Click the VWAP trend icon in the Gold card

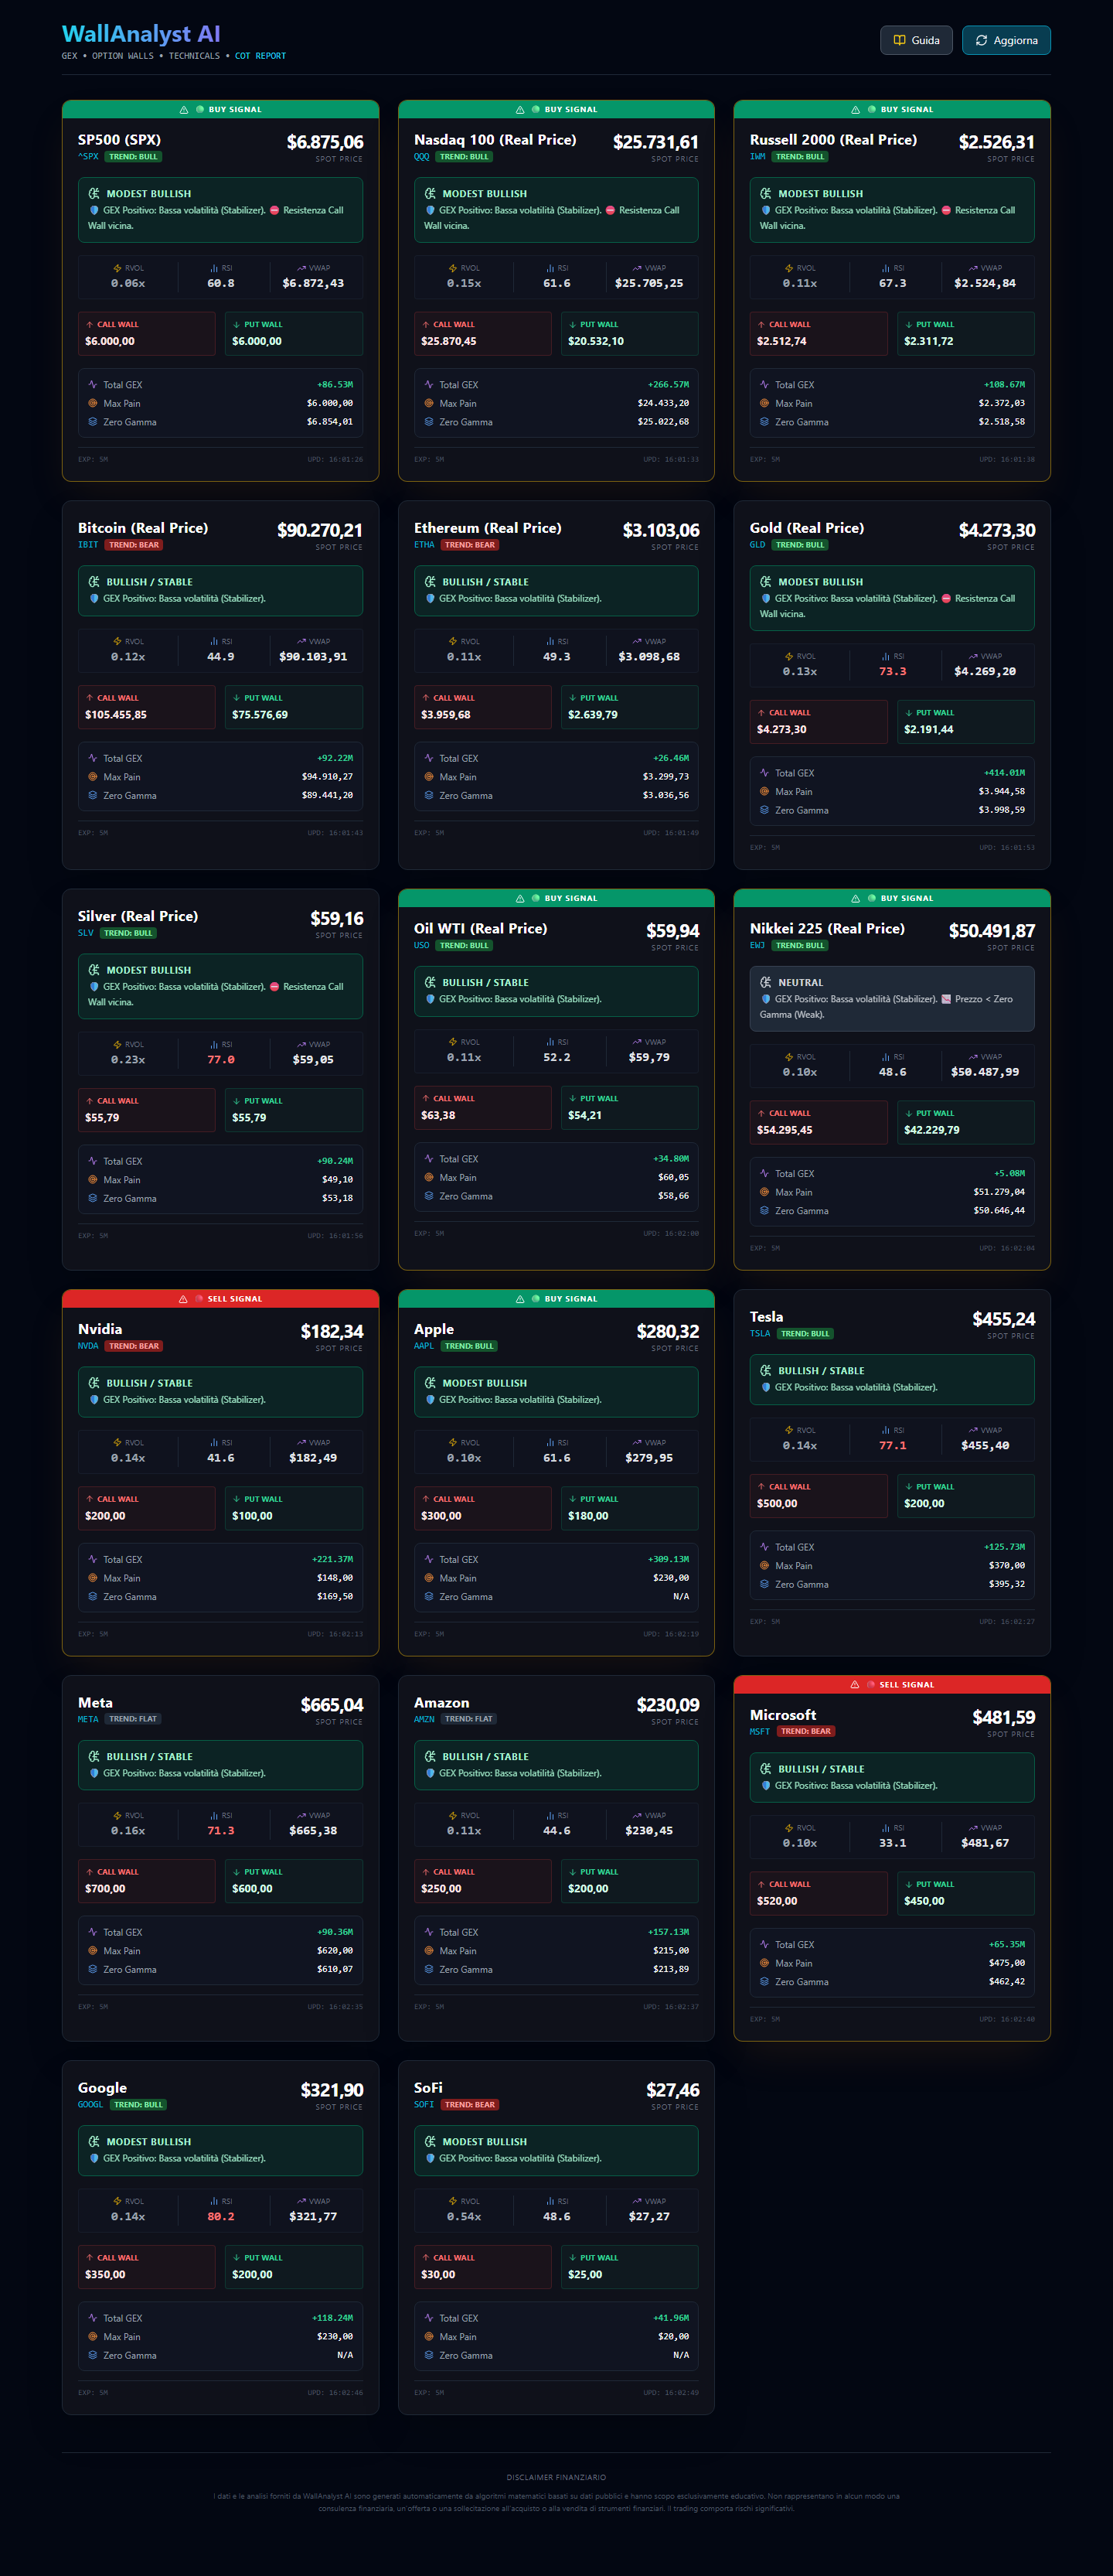(973, 657)
